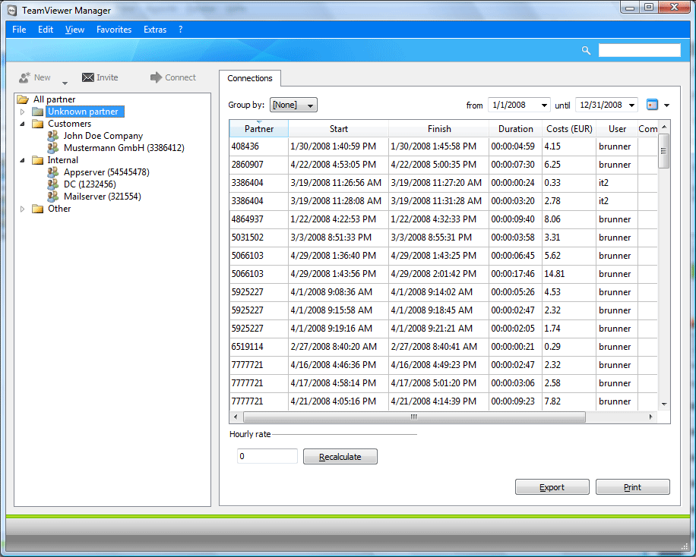Open the View menu
This screenshot has width=696, height=557.
tap(74, 30)
